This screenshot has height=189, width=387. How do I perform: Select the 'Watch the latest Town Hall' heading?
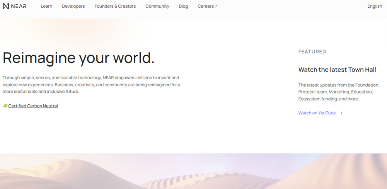tap(337, 70)
